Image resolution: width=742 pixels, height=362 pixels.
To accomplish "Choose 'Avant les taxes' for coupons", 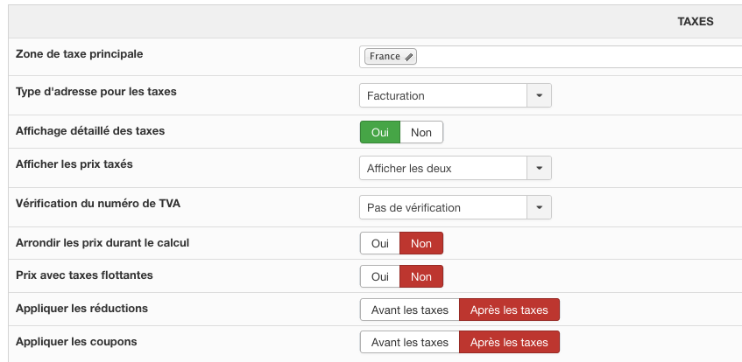I will (410, 342).
